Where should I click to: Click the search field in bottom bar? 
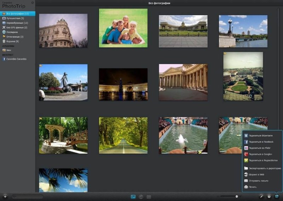(28, 196)
